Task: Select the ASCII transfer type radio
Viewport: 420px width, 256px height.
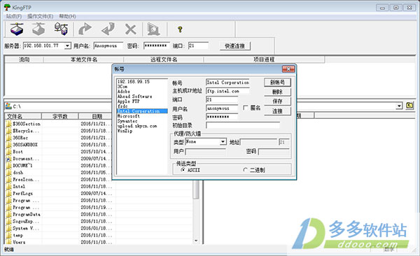Action: click(183, 170)
